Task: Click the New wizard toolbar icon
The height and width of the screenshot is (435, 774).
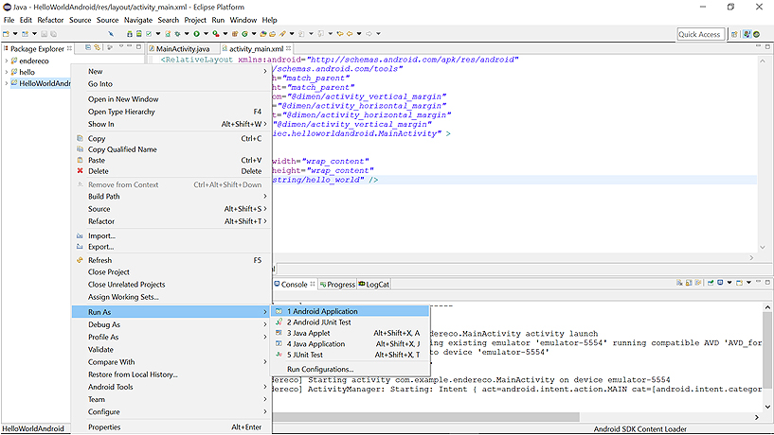Action: pyautogui.click(x=8, y=34)
